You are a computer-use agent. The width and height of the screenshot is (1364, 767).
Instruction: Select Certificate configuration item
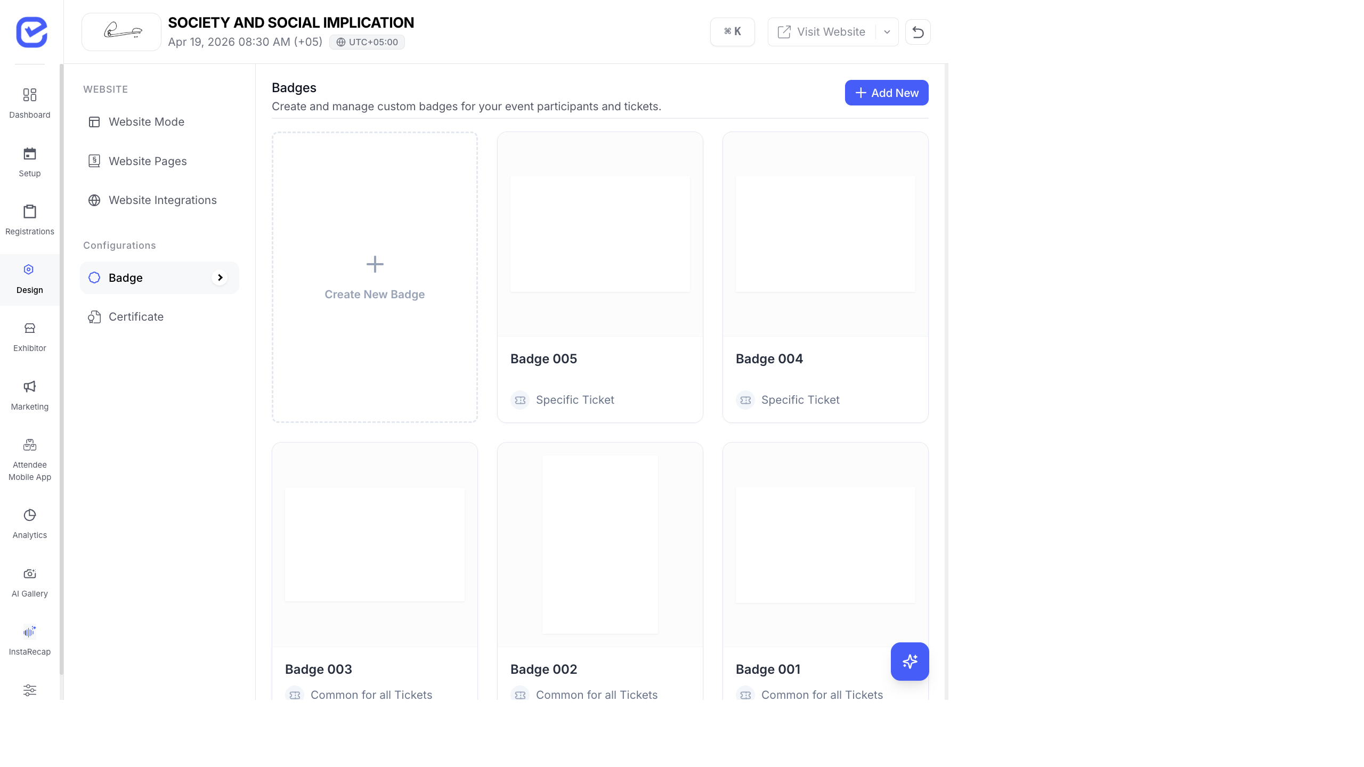[x=136, y=317]
